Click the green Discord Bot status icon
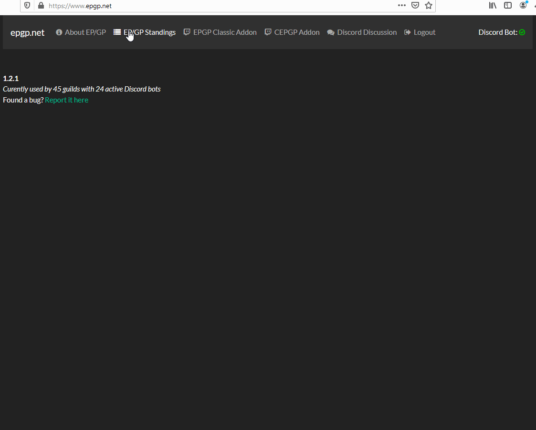Viewport: 536px width, 430px height. tap(522, 32)
